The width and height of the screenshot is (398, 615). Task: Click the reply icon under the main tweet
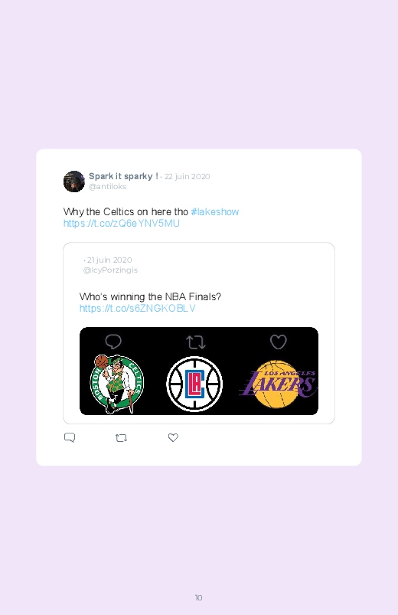click(70, 437)
